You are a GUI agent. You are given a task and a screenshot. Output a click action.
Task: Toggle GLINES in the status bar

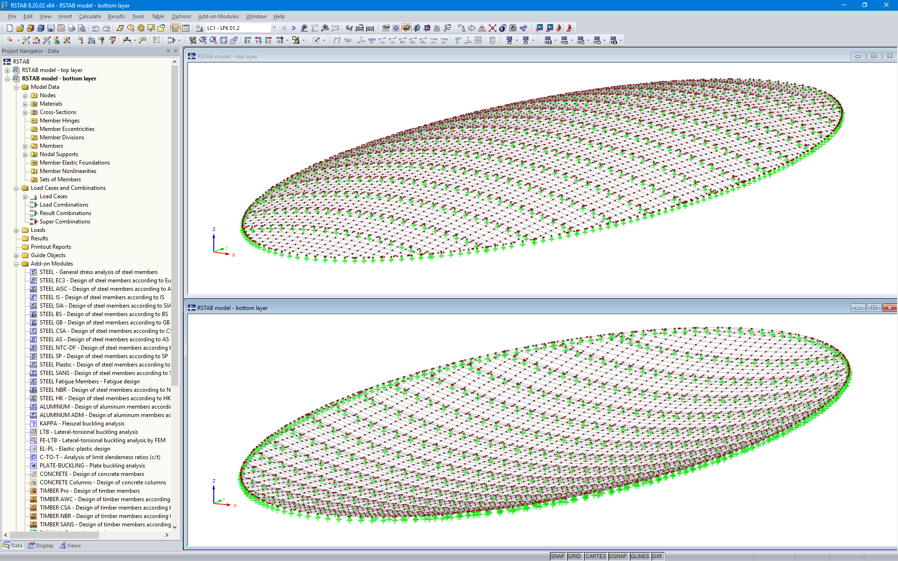pyautogui.click(x=639, y=556)
